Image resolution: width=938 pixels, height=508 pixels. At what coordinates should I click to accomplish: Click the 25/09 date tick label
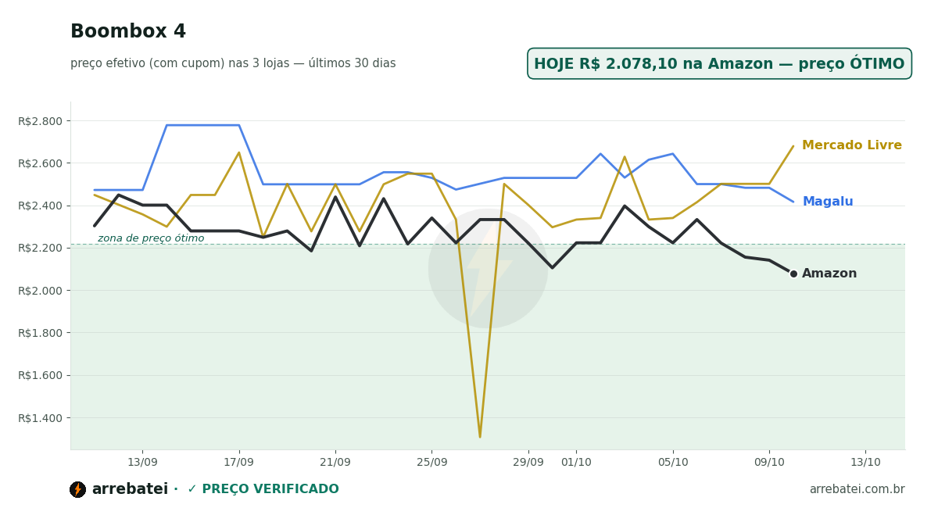tap(431, 463)
